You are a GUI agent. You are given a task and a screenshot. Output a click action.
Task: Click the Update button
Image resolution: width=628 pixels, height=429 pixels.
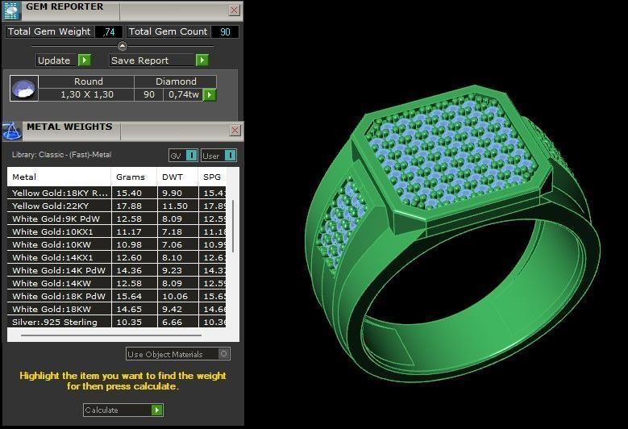(x=64, y=60)
